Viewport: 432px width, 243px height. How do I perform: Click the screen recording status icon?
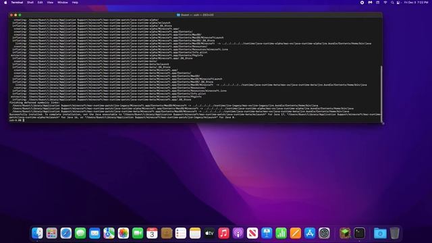pos(362,3)
